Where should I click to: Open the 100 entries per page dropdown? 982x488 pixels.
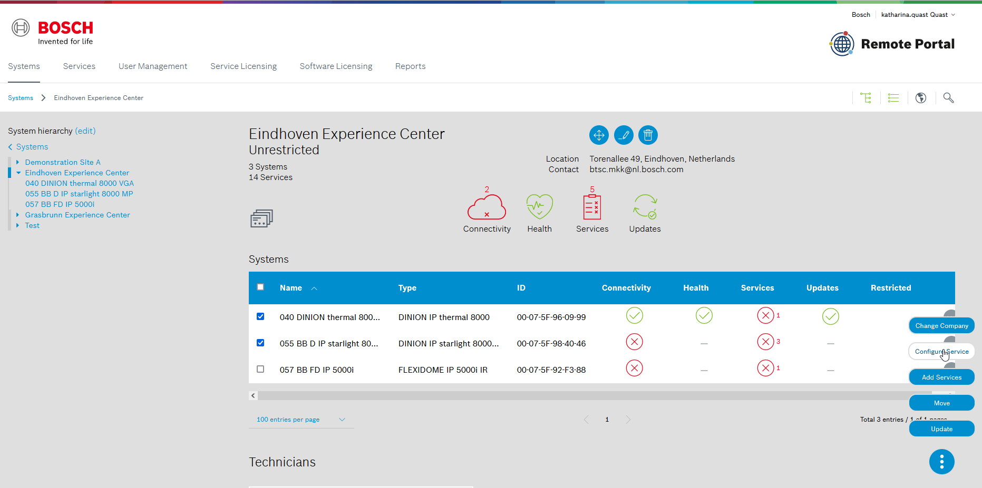tap(301, 420)
